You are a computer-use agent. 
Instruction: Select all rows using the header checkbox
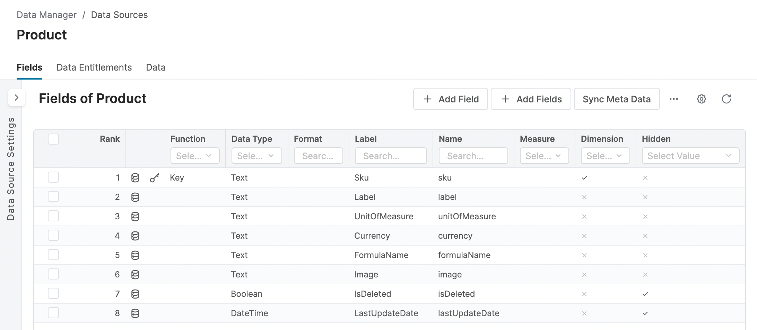pos(53,139)
